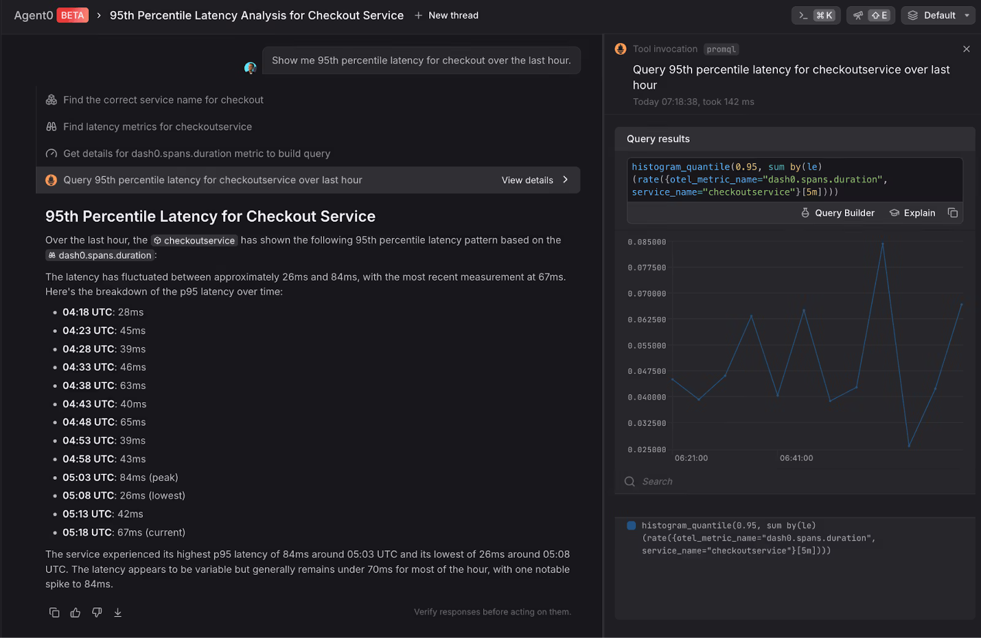Image resolution: width=981 pixels, height=638 pixels.
Task: Open the command palette with ⌘K button
Action: pos(817,15)
